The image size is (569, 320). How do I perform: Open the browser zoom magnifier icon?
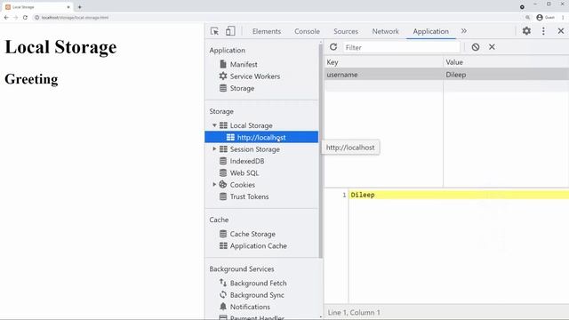click(x=527, y=18)
